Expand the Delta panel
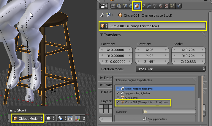212x126 pixels. click(x=102, y=78)
